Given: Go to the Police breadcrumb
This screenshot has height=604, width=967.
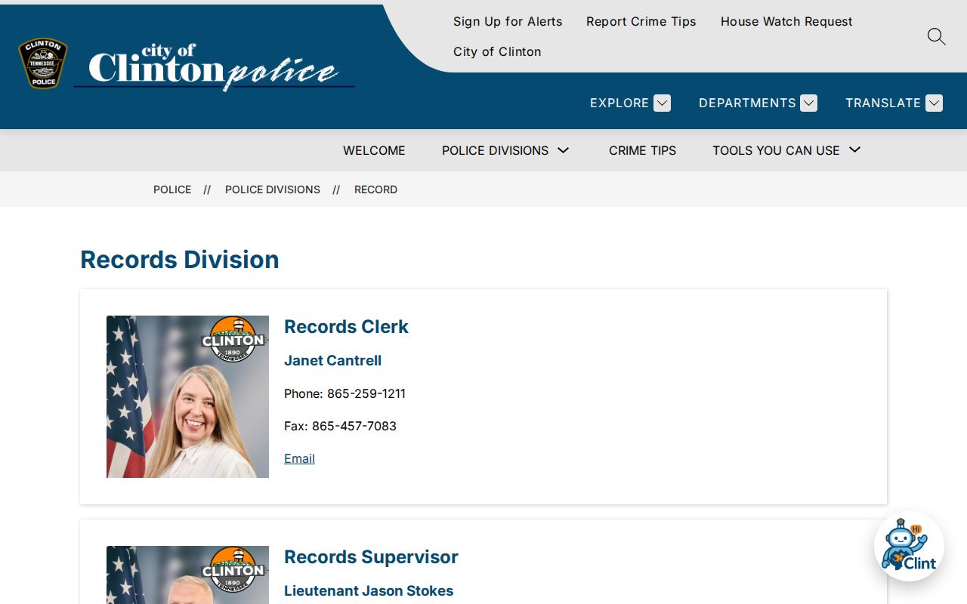Looking at the screenshot, I should pos(172,190).
